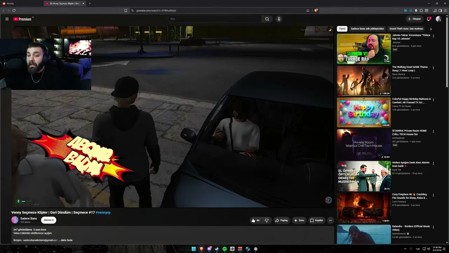Open the #vennyrp hashtag link

coord(103,213)
